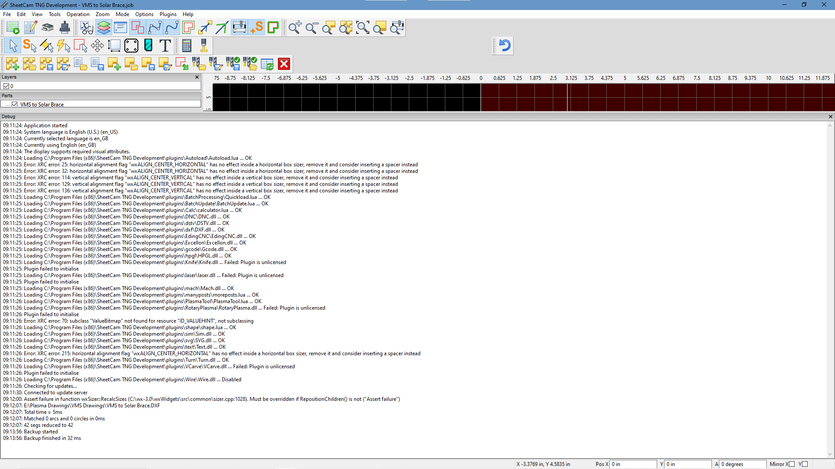Viewport: 835px width, 469px height.
Task: Open the calculator tool icon
Action: 187,46
